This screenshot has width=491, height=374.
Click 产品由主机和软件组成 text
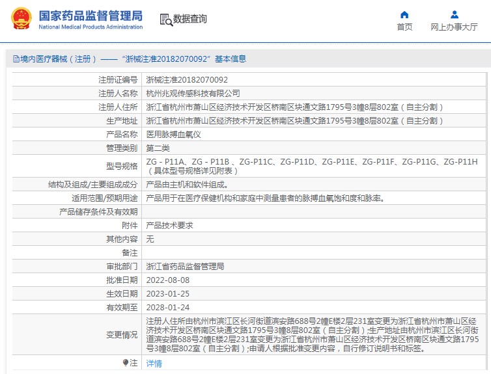[x=187, y=185]
